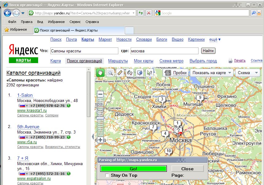This screenshot has width=264, height=185.
Task: Click the browser Forward button
Action: [16, 13]
